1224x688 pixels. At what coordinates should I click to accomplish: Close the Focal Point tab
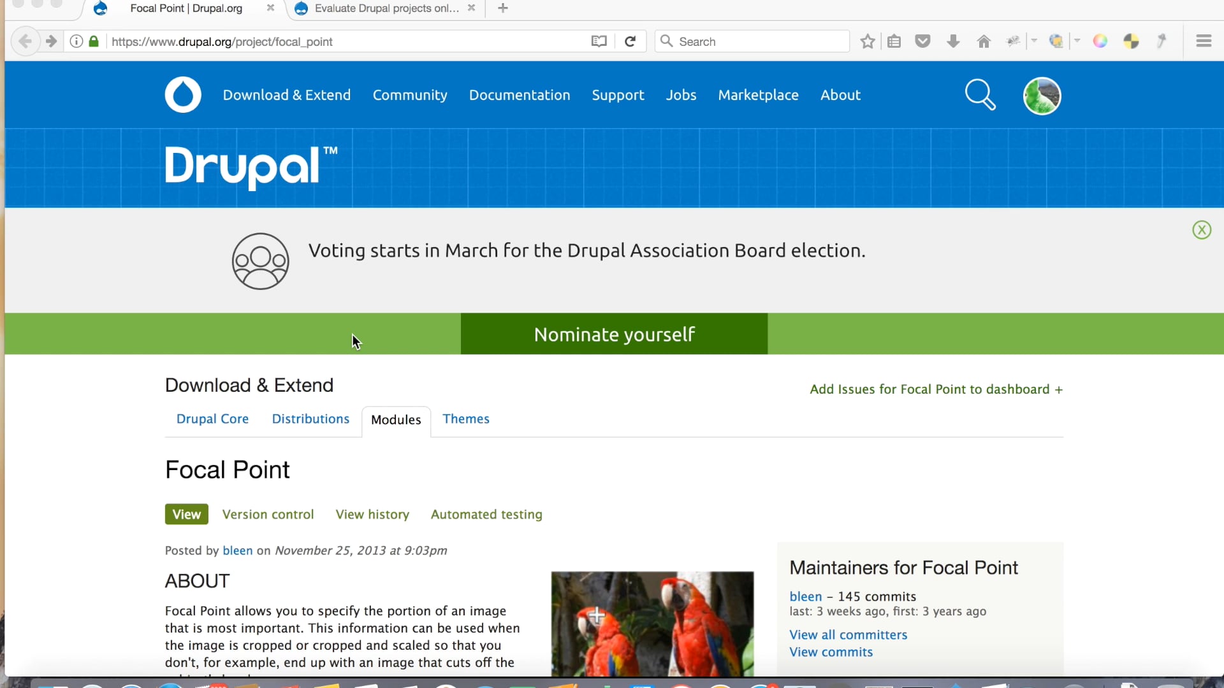point(270,8)
